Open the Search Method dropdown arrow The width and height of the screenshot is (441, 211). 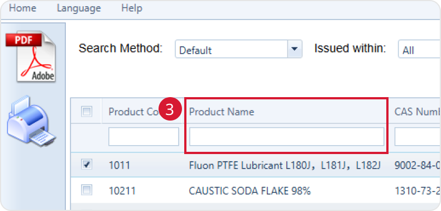(x=295, y=49)
